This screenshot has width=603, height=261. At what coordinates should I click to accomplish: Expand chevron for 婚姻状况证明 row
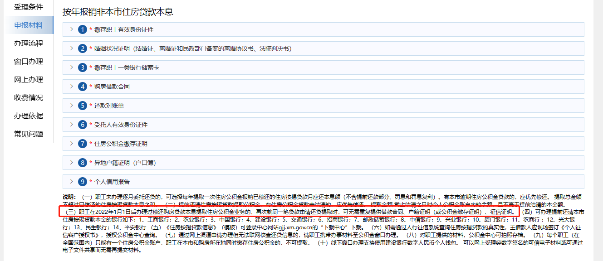[x=71, y=48]
